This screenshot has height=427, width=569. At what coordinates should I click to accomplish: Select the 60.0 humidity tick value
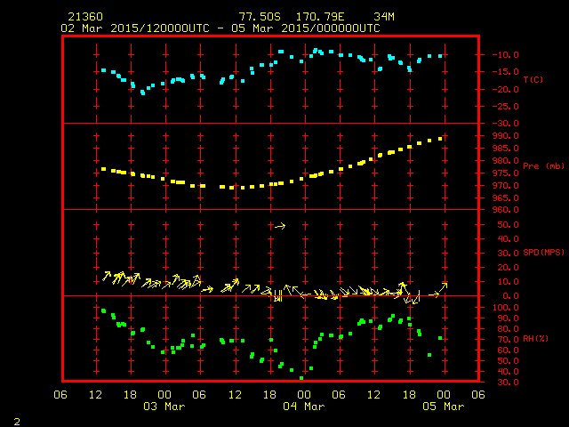point(508,350)
